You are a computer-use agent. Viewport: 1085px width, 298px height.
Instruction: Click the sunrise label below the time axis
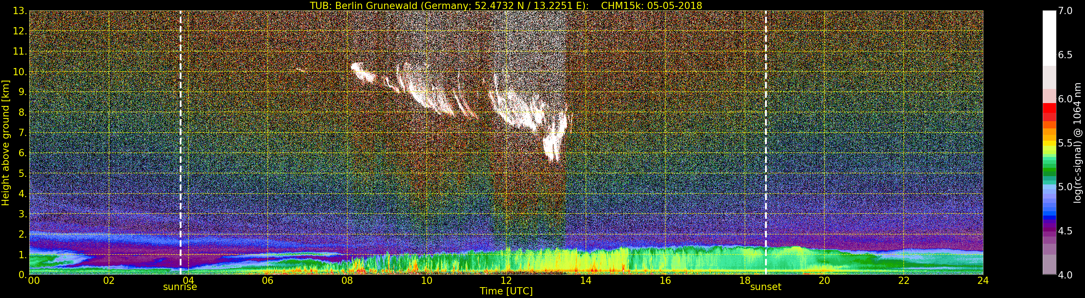pos(180,287)
